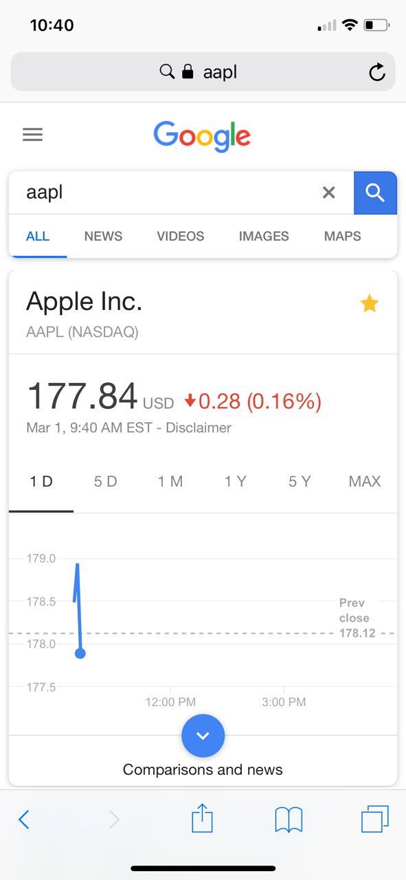The height and width of the screenshot is (880, 406).
Task: Go back to previous page
Action: click(24, 819)
